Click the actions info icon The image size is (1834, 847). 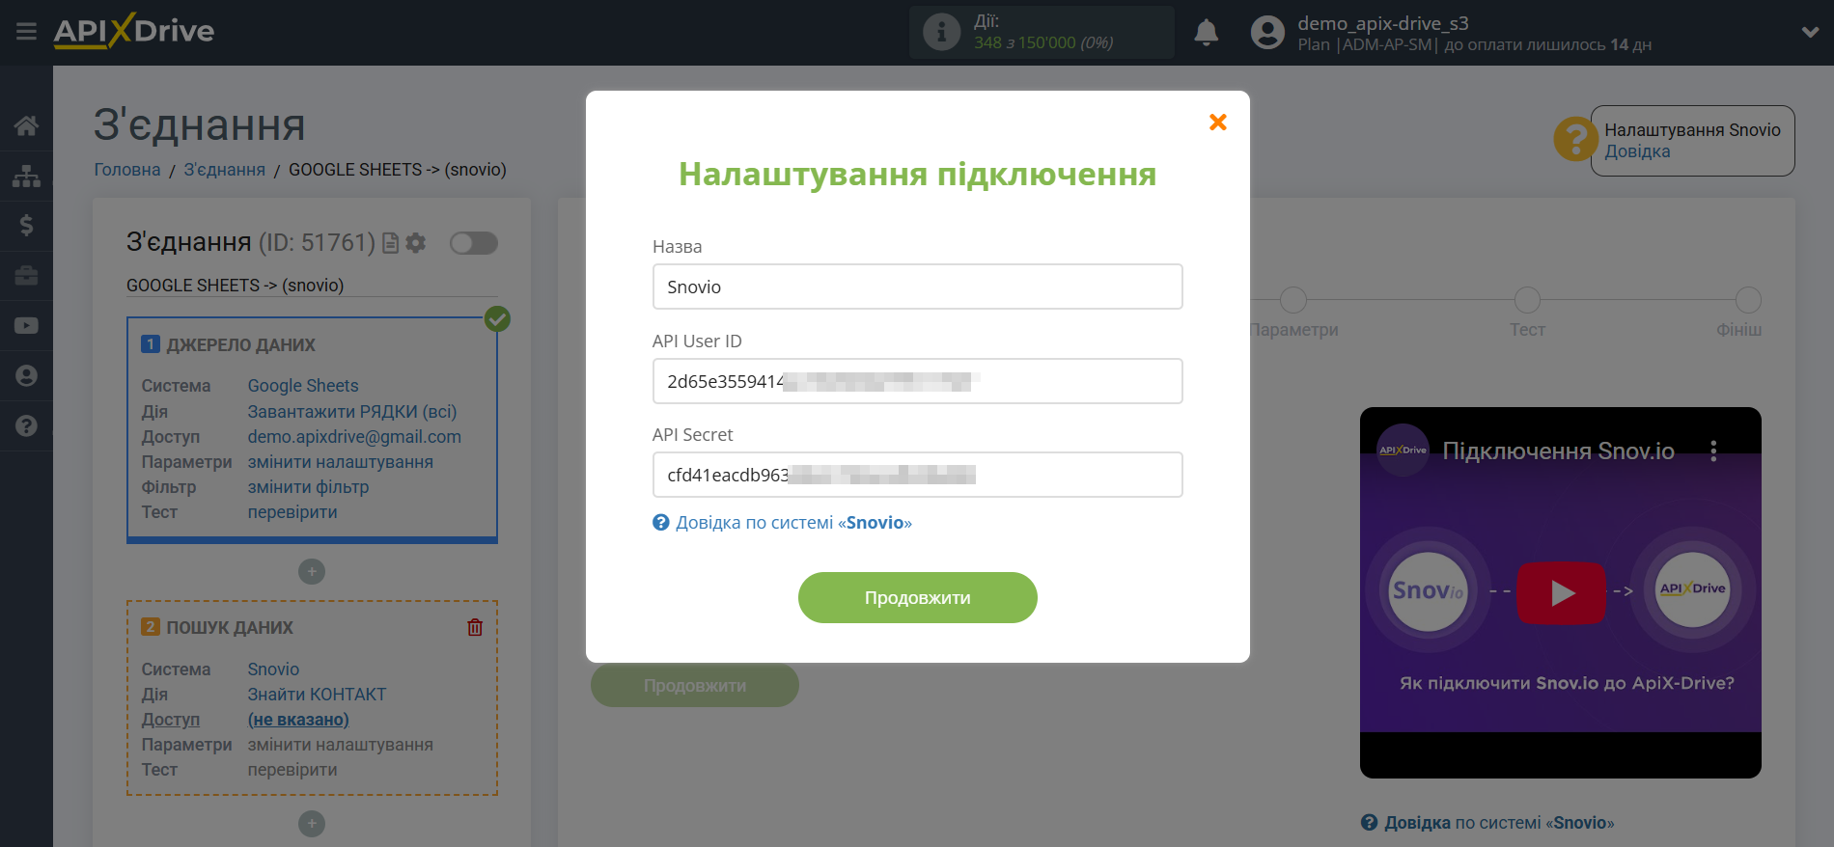tap(941, 32)
